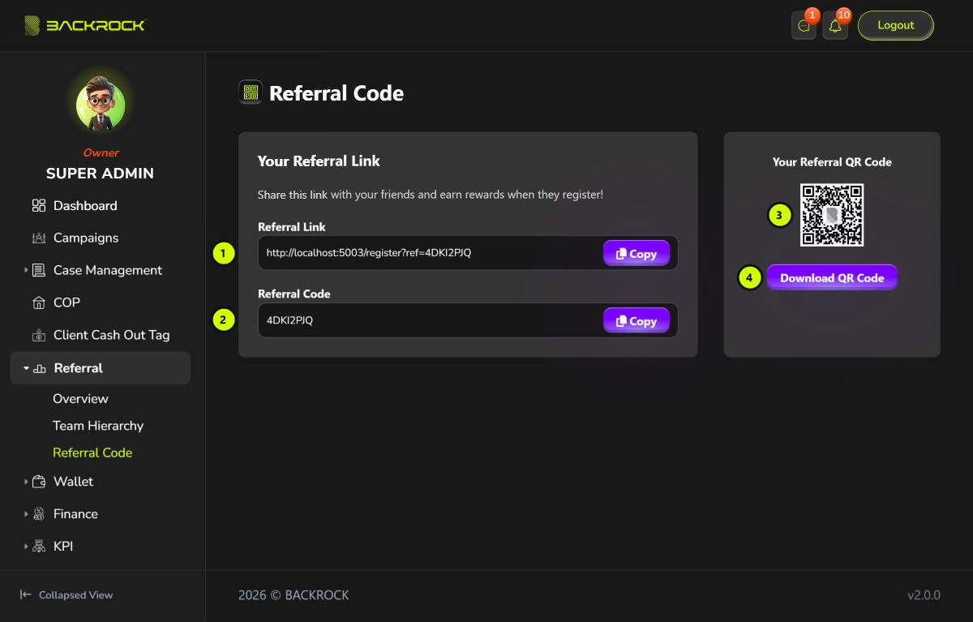Screen dimensions: 973x622
Task: Switch sidebar to Collapsed View
Action: click(x=66, y=594)
